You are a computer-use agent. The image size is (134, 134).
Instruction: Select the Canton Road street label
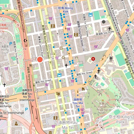[x=41, y=47]
